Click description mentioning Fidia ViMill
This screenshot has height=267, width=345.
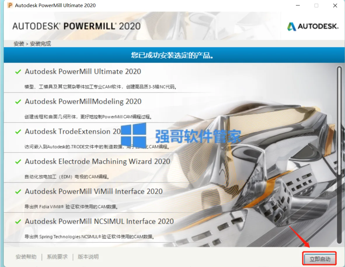[x=71, y=207]
